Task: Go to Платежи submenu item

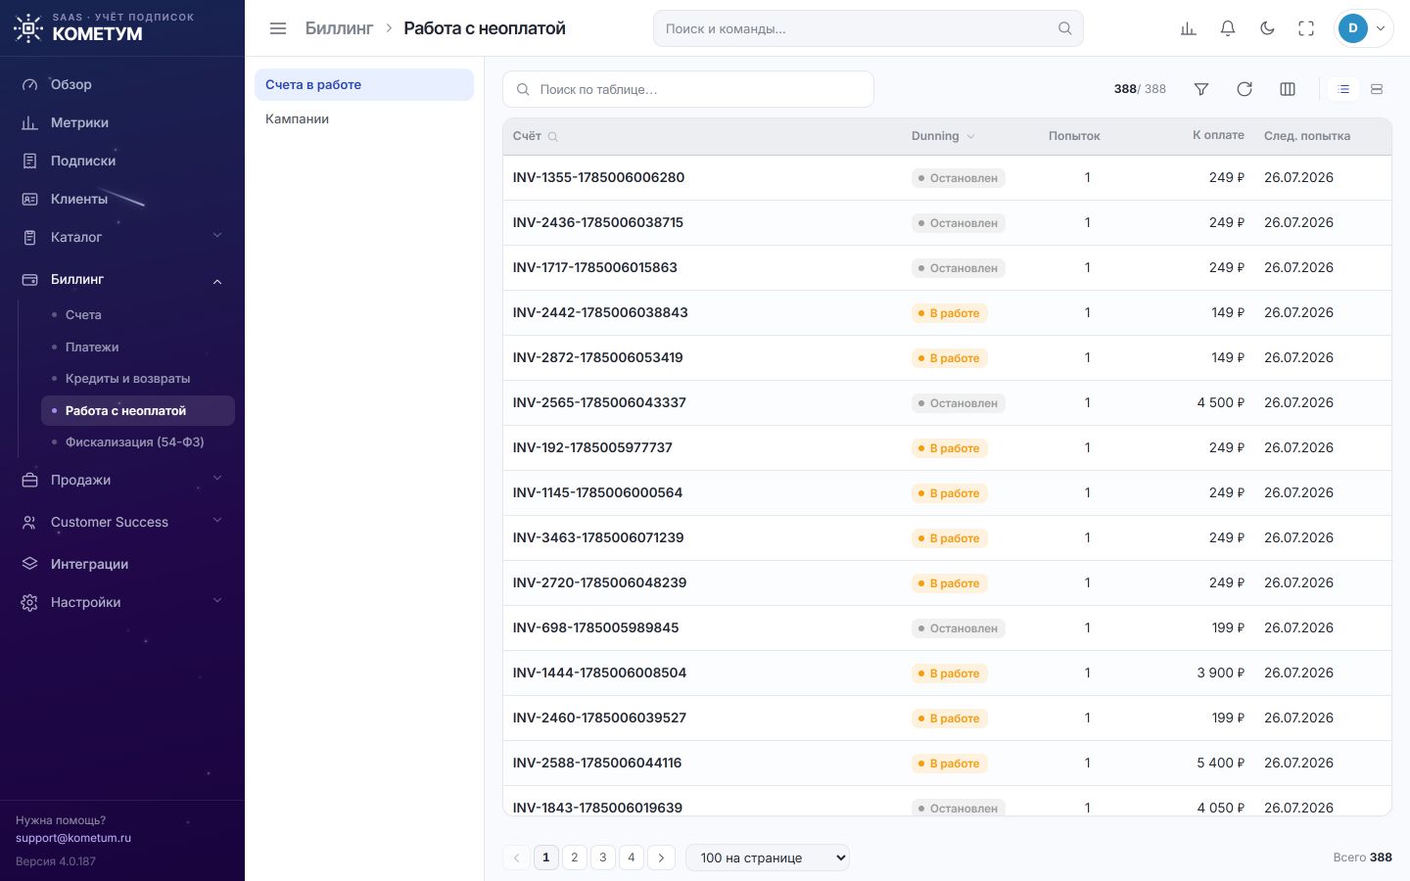Action: coord(138,347)
